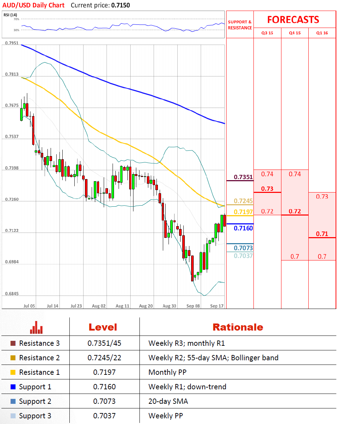Screen dimensions: 337x424
Task: Click the 'Weekly R3; monthly R1' rationale
Action: (x=187, y=343)
